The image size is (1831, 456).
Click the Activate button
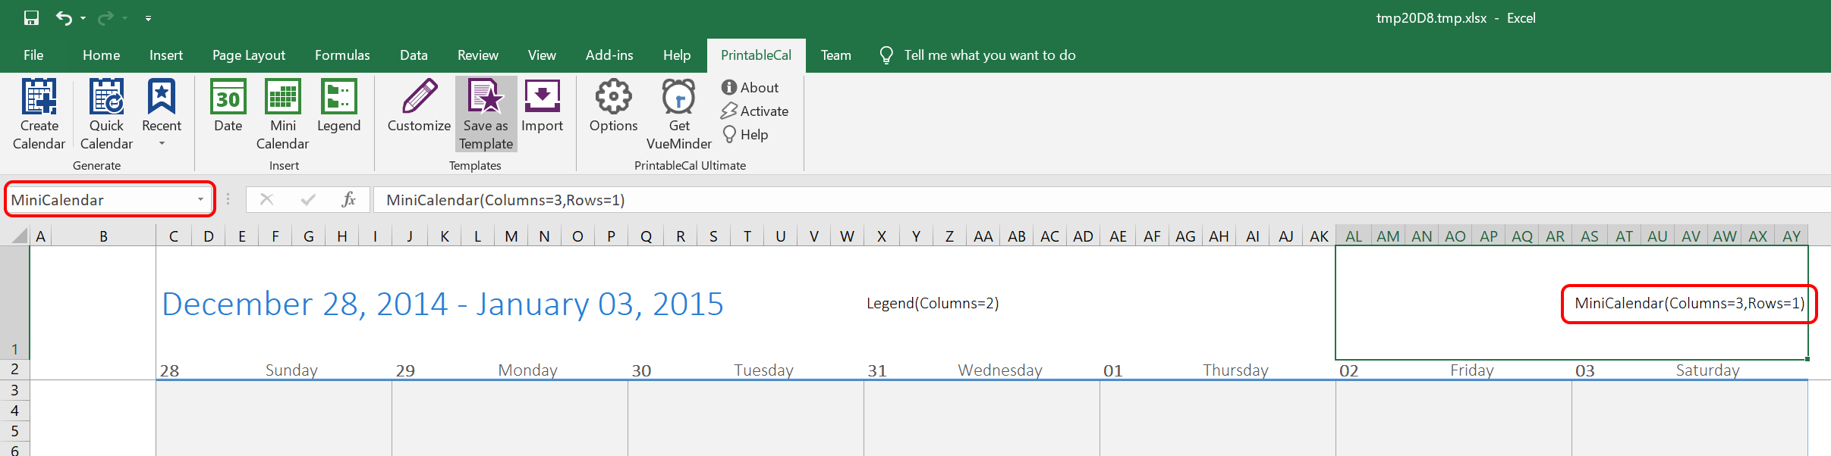pyautogui.click(x=755, y=111)
